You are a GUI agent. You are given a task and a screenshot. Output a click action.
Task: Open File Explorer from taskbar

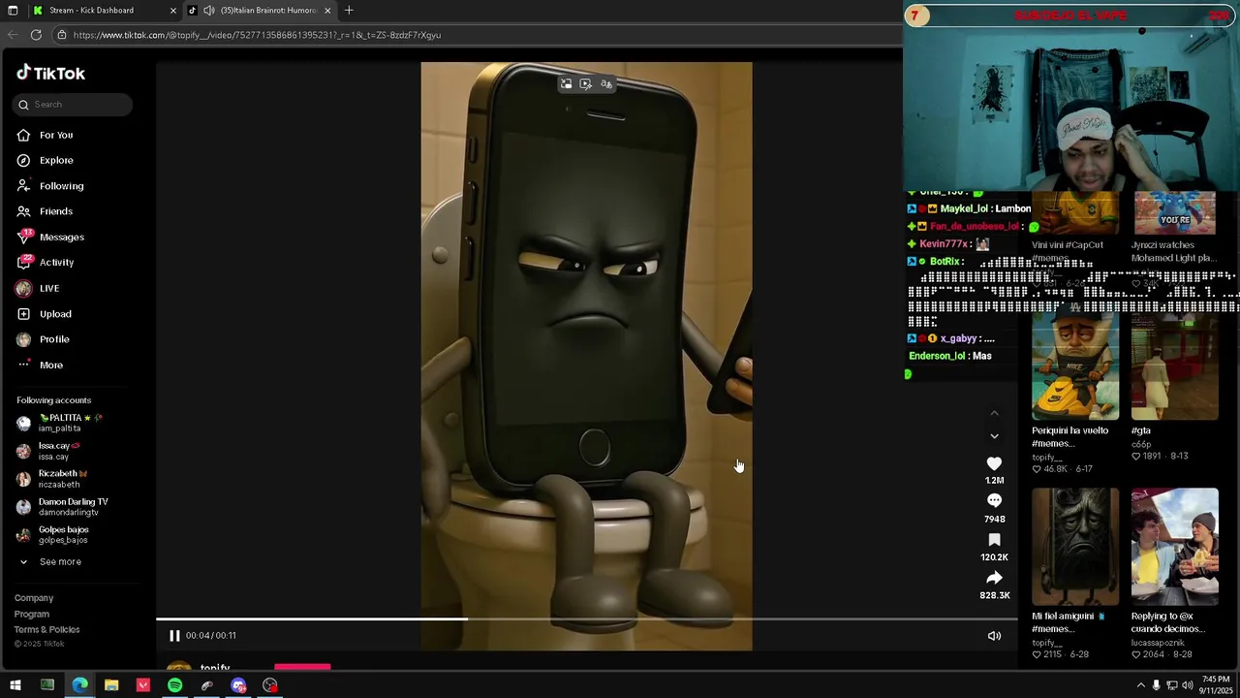click(111, 685)
